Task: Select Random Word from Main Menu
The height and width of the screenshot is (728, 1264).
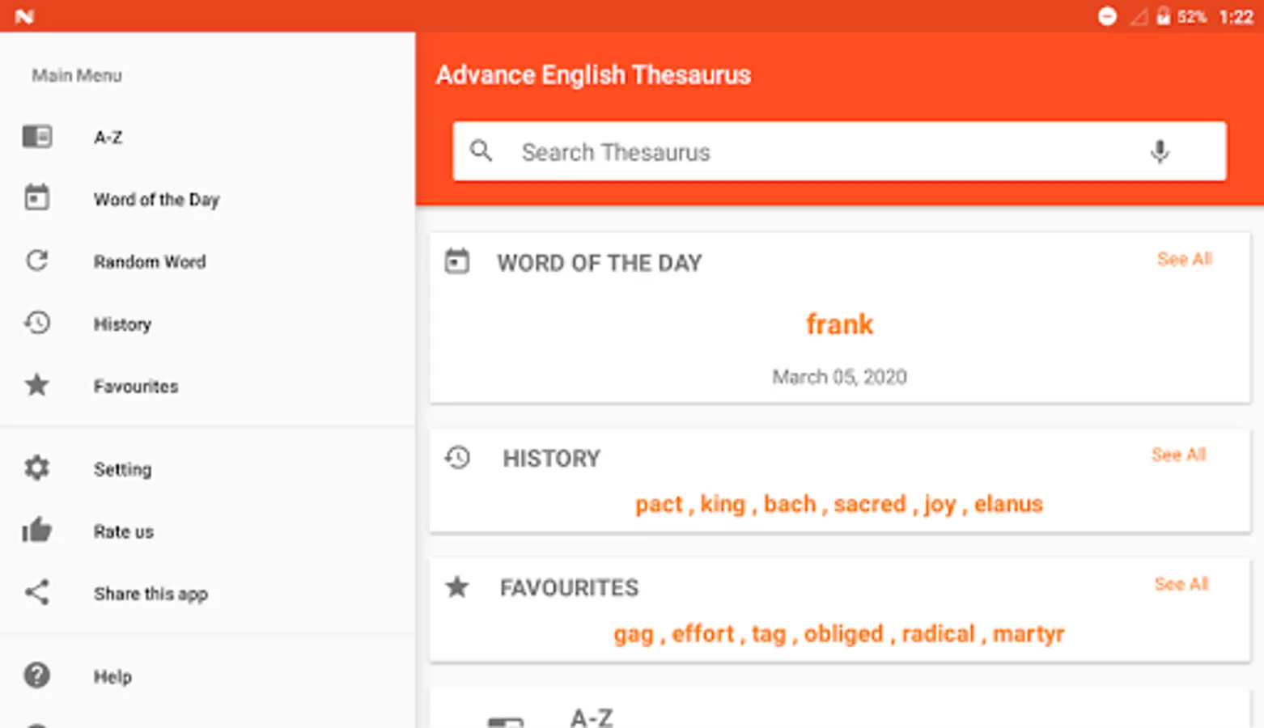Action: pos(150,261)
